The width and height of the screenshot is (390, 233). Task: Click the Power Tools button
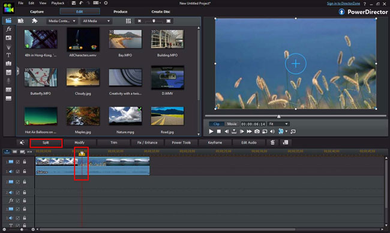(181, 143)
